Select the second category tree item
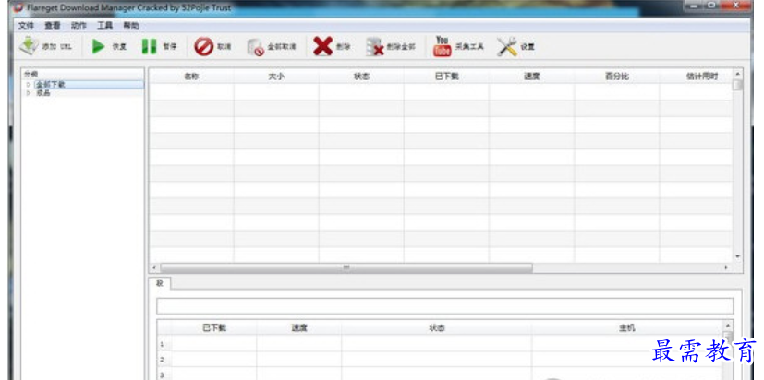This screenshot has width=764, height=380. 43,93
